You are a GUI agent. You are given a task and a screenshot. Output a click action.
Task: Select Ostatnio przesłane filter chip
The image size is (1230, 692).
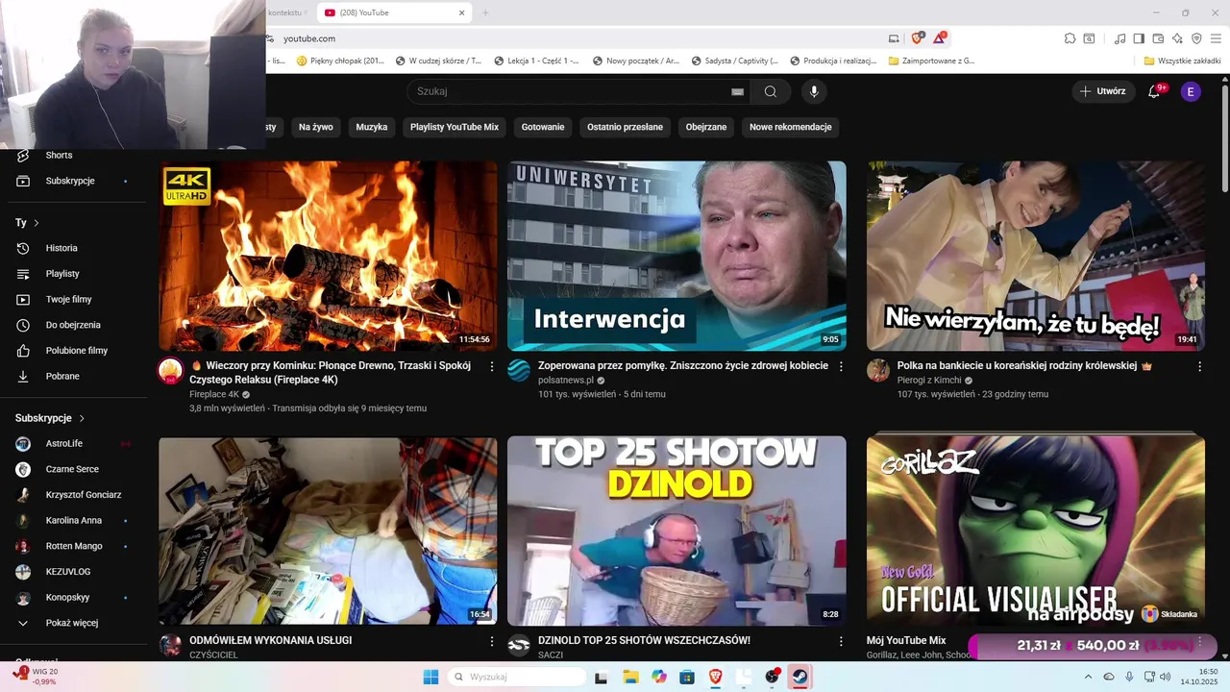[626, 127]
